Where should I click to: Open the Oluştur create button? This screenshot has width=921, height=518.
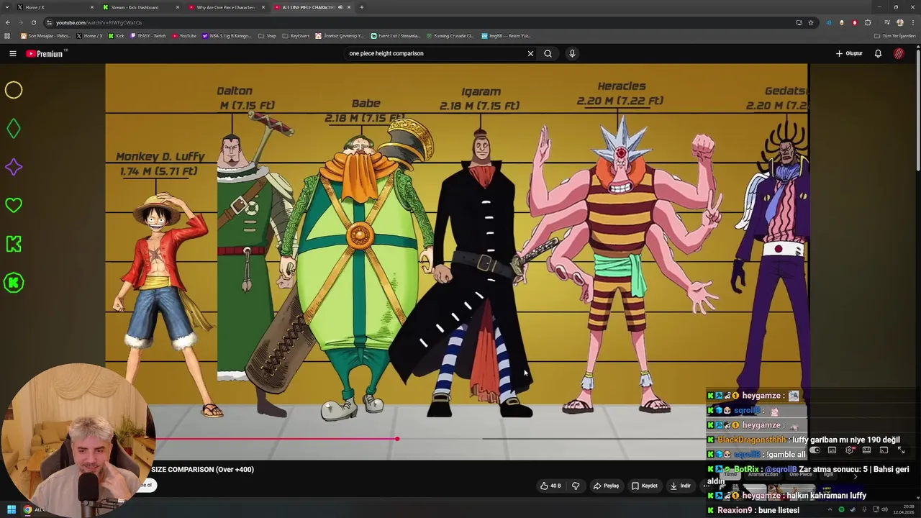pyautogui.click(x=849, y=53)
